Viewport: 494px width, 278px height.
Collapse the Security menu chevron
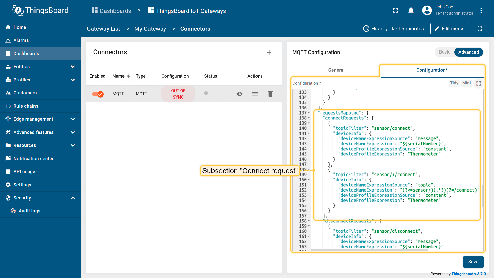click(x=73, y=198)
